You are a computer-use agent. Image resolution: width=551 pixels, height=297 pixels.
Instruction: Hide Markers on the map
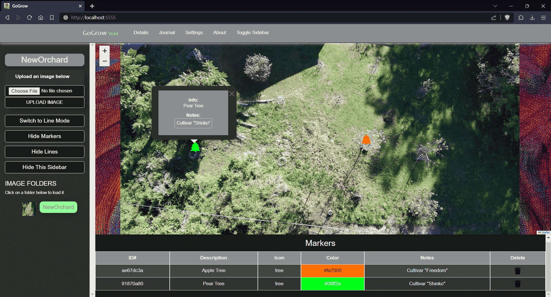click(45, 136)
